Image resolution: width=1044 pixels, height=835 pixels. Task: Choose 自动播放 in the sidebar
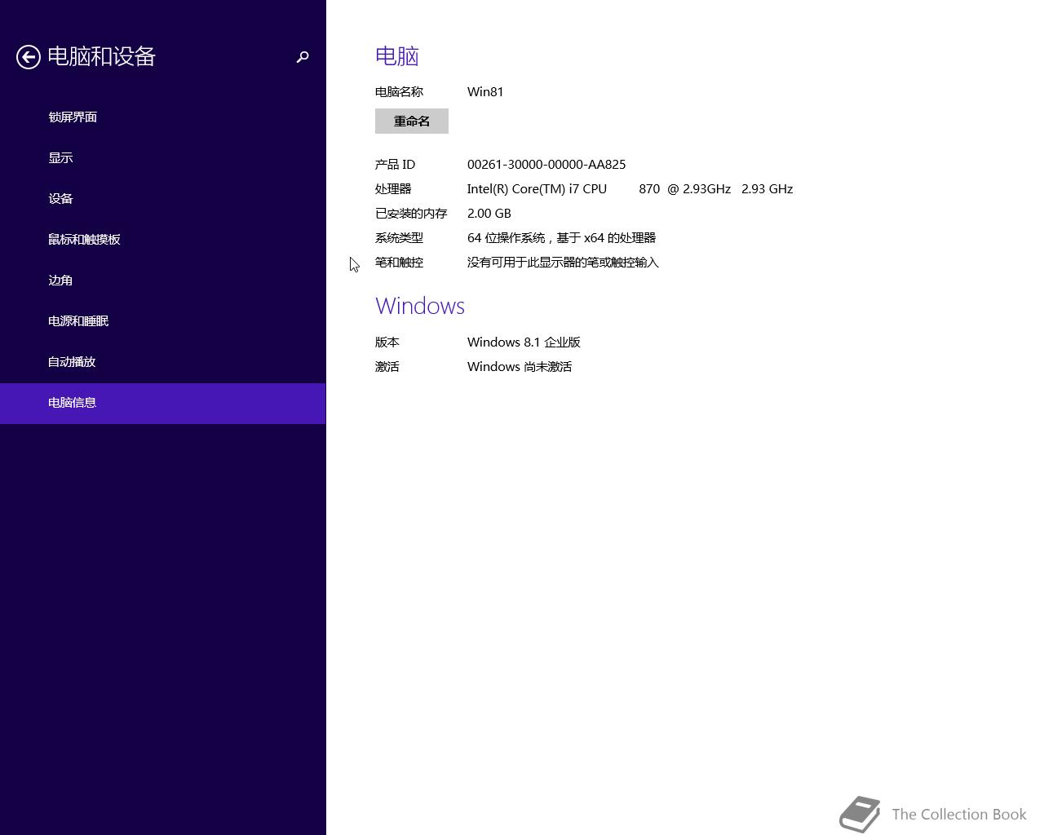(x=163, y=362)
